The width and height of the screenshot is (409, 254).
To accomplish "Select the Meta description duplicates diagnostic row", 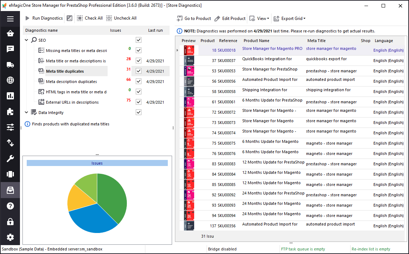I will point(97,81).
